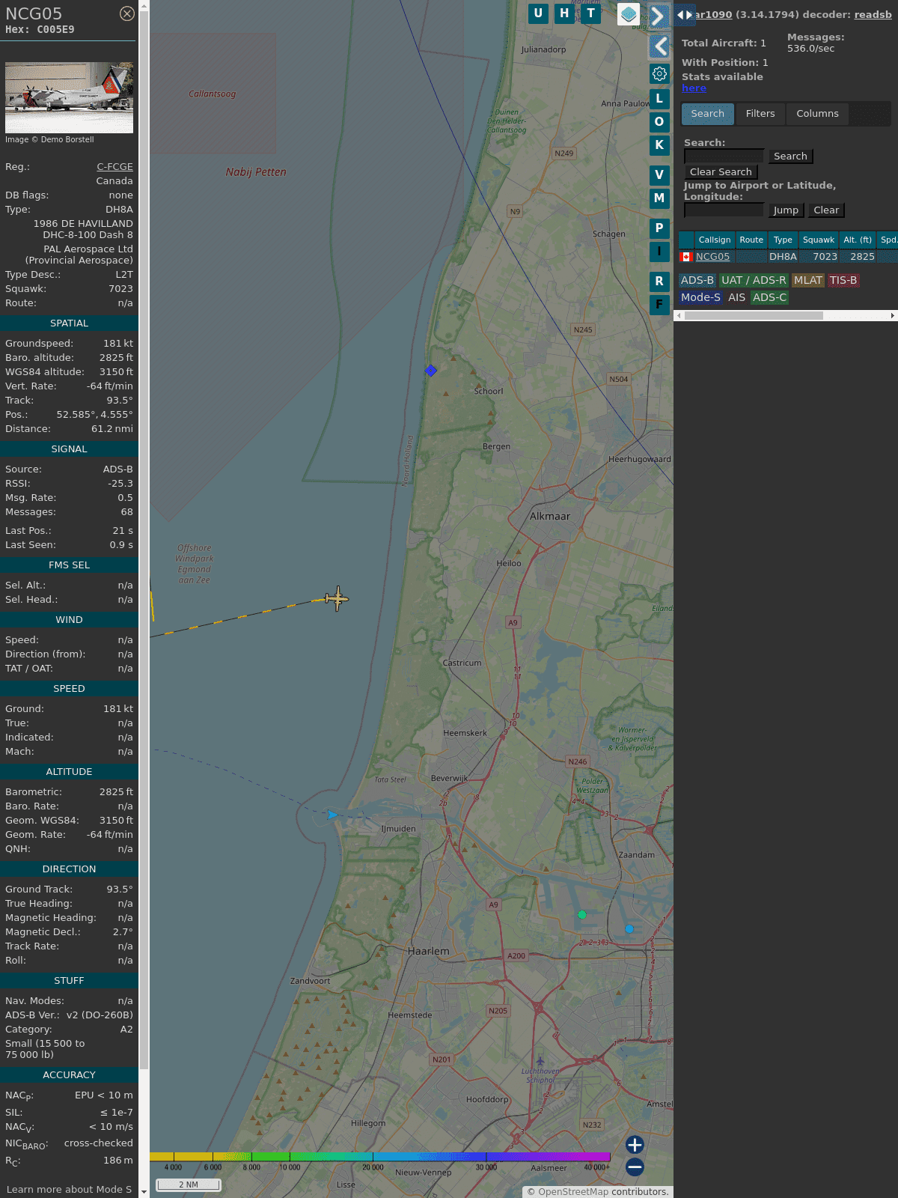Open the C-FCGE registration link
The height and width of the screenshot is (1198, 898).
coord(114,167)
